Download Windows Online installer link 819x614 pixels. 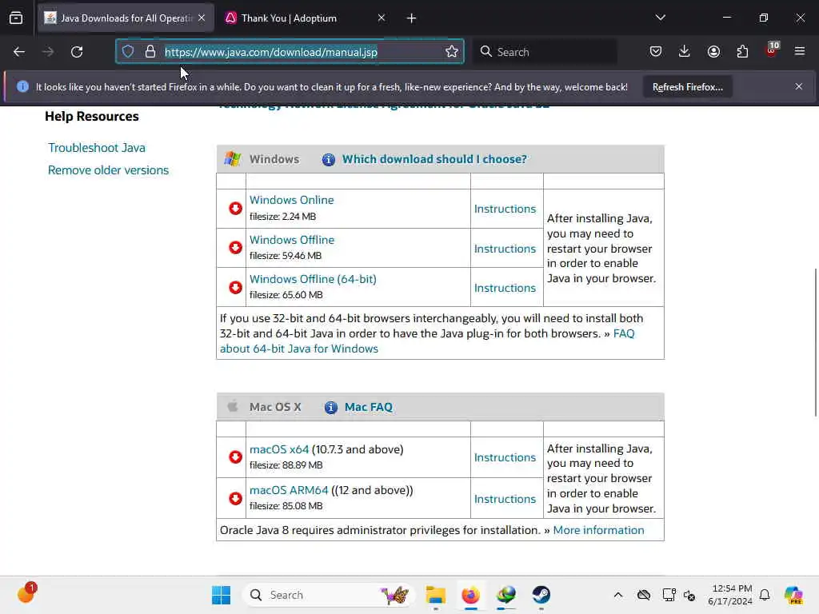click(x=291, y=200)
